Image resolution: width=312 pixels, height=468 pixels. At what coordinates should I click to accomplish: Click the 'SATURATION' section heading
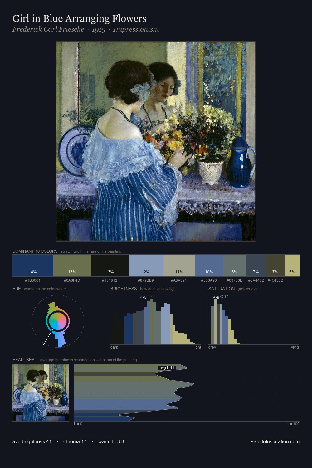tap(222, 289)
